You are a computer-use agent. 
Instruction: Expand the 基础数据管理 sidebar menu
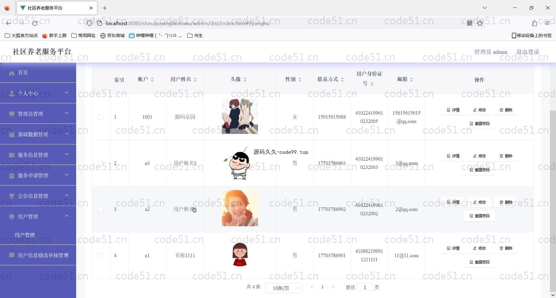(x=38, y=134)
